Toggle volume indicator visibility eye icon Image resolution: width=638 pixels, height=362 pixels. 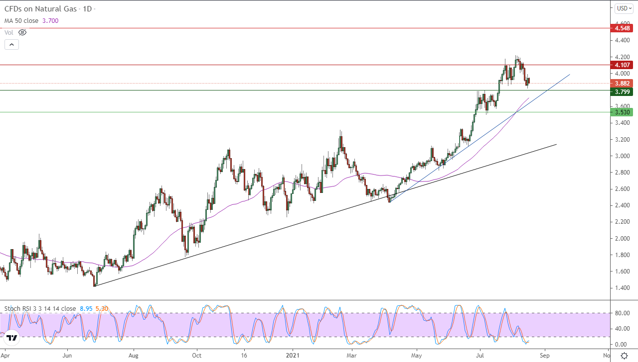22,32
